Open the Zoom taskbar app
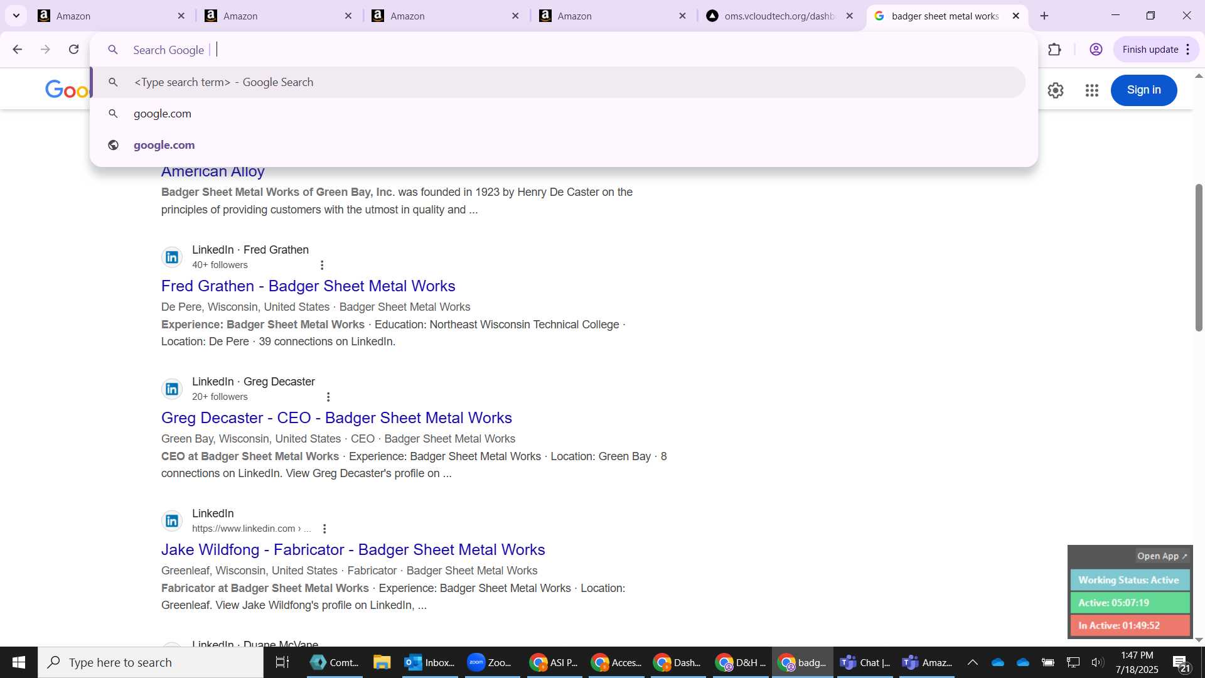This screenshot has height=678, width=1205. pyautogui.click(x=491, y=662)
